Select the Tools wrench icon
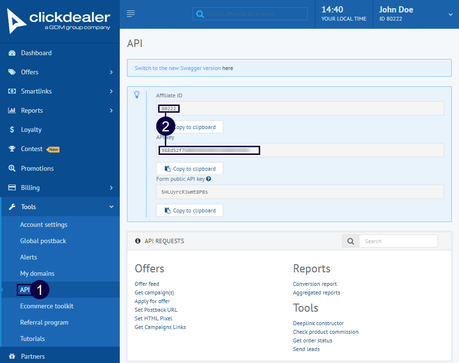 click(x=11, y=207)
